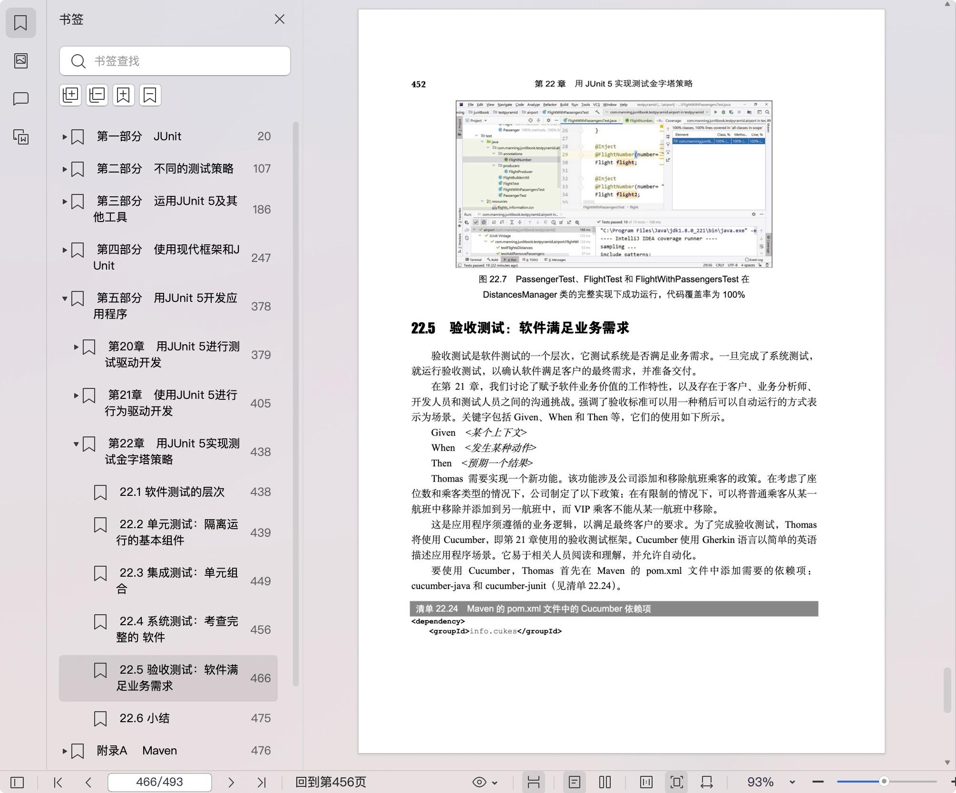Click bookmark icon beside 22.6 小结
The image size is (956, 793).
100,718
